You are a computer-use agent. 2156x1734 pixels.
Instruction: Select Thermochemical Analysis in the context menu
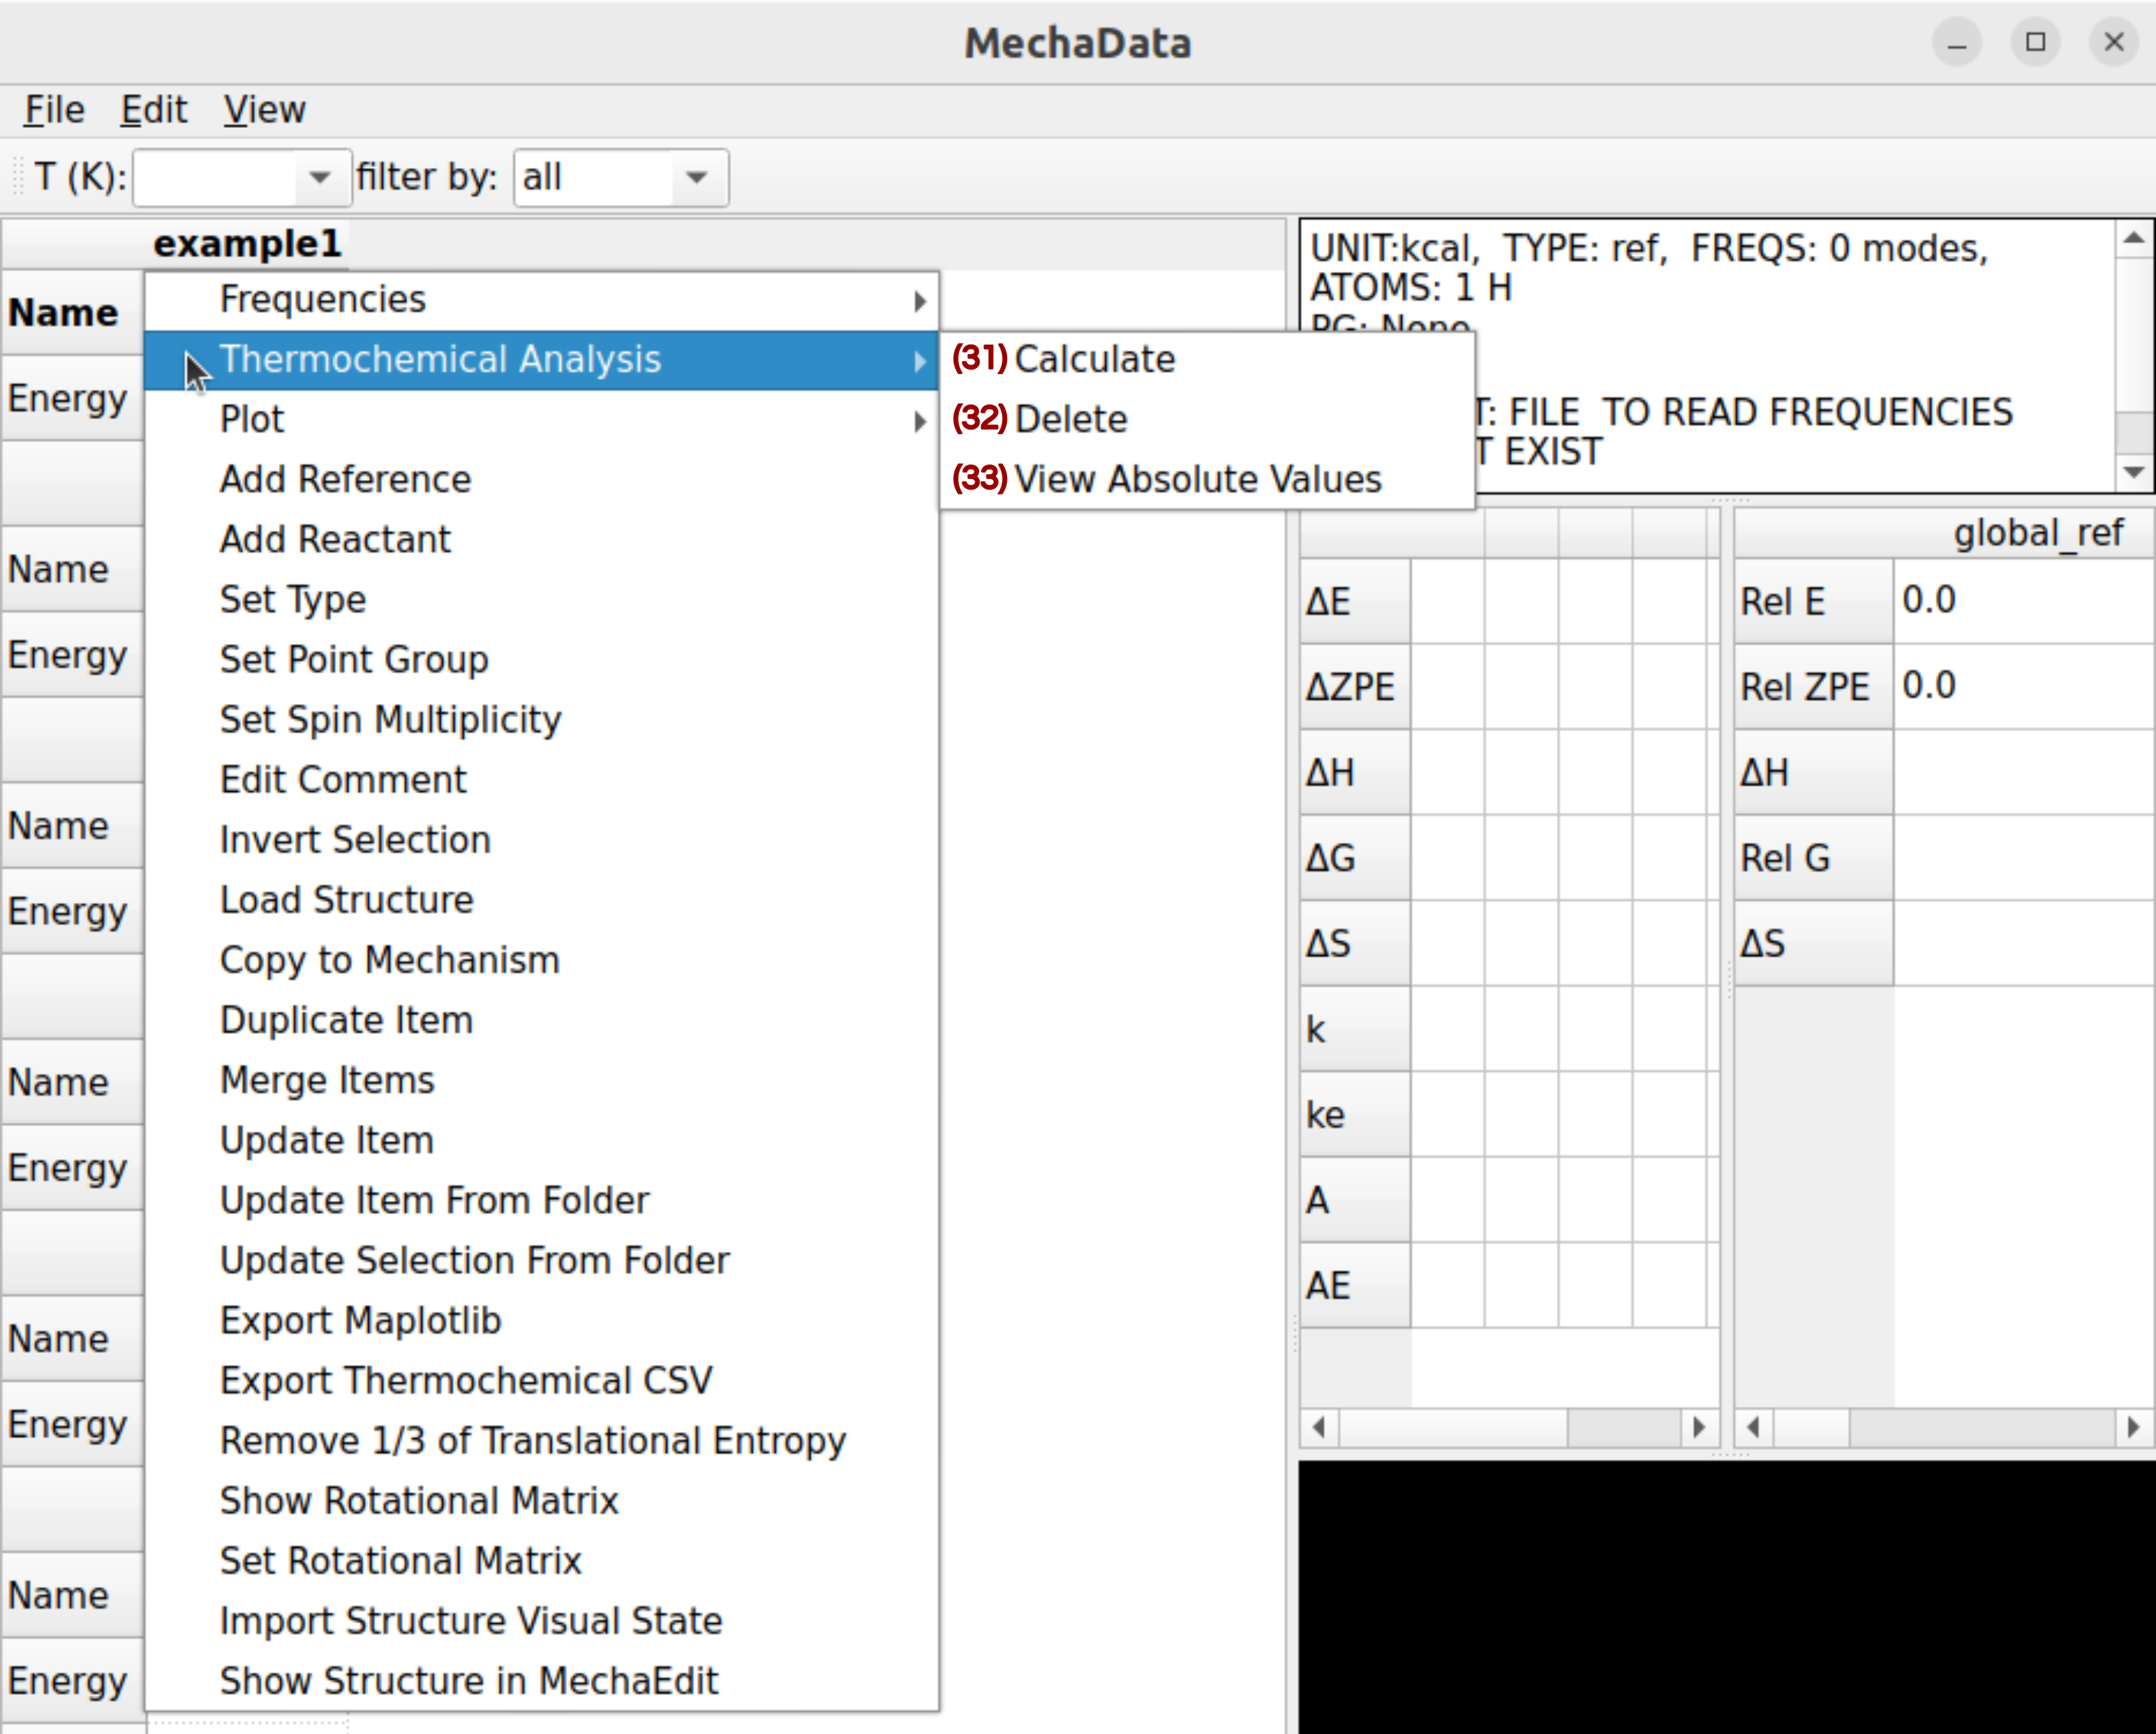542,360
